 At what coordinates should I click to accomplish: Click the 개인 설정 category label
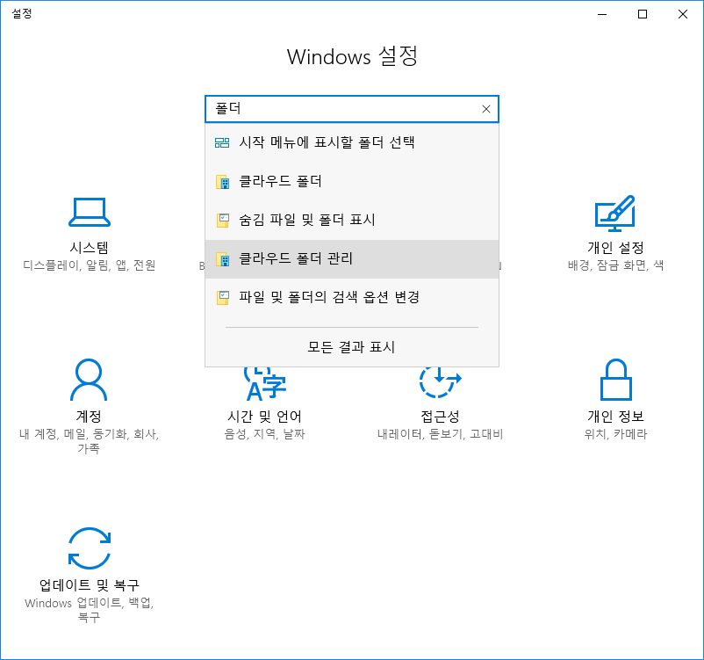tap(615, 248)
